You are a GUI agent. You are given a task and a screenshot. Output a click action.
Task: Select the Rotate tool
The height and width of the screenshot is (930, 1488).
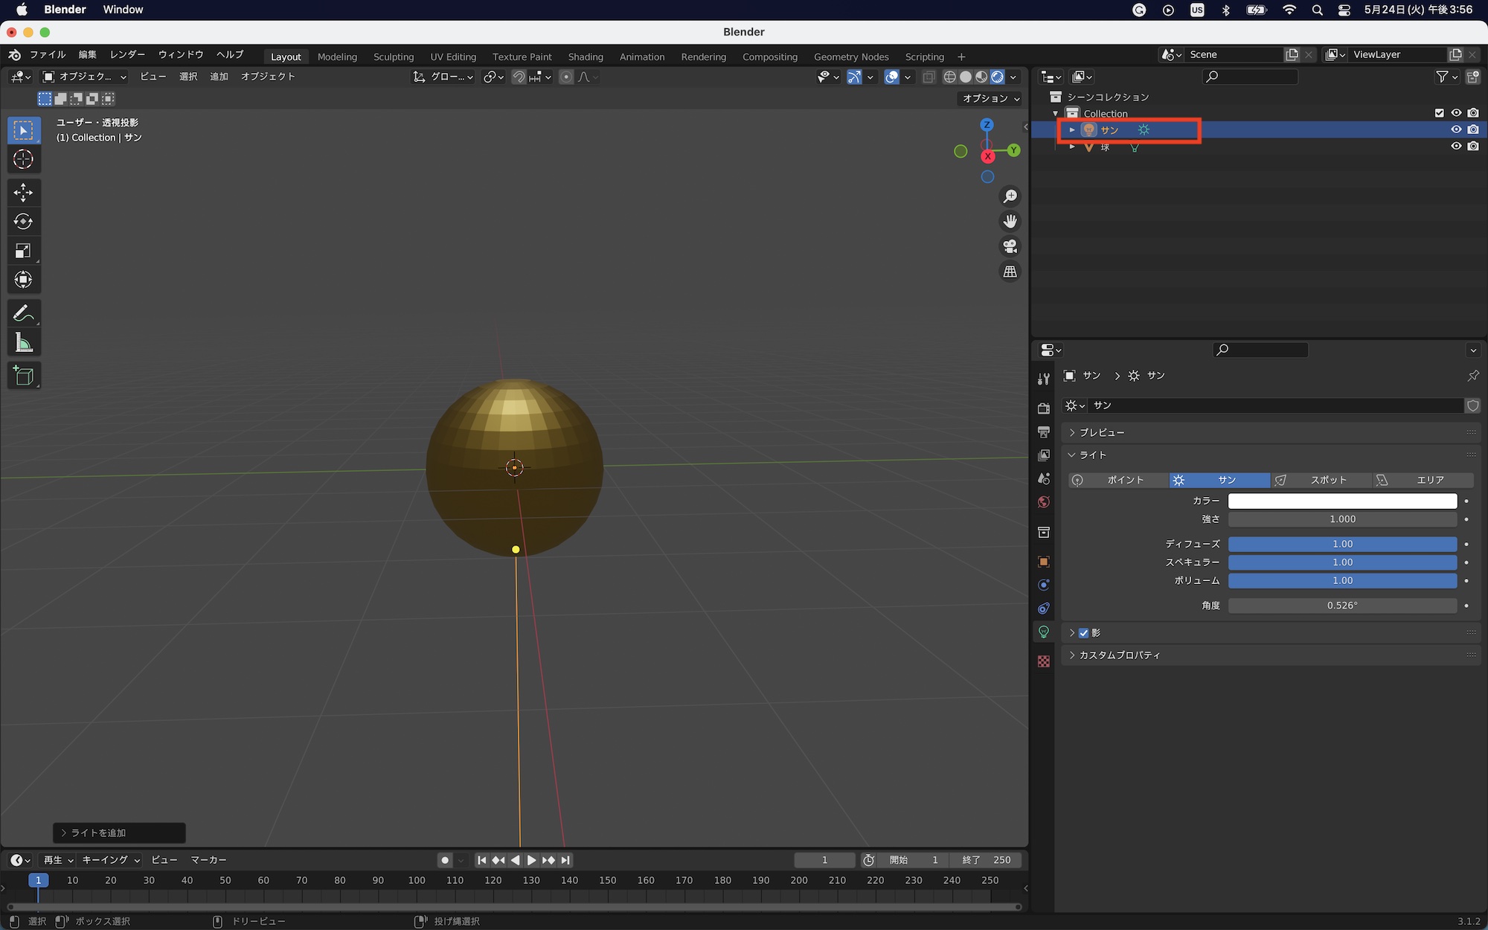[x=23, y=222]
